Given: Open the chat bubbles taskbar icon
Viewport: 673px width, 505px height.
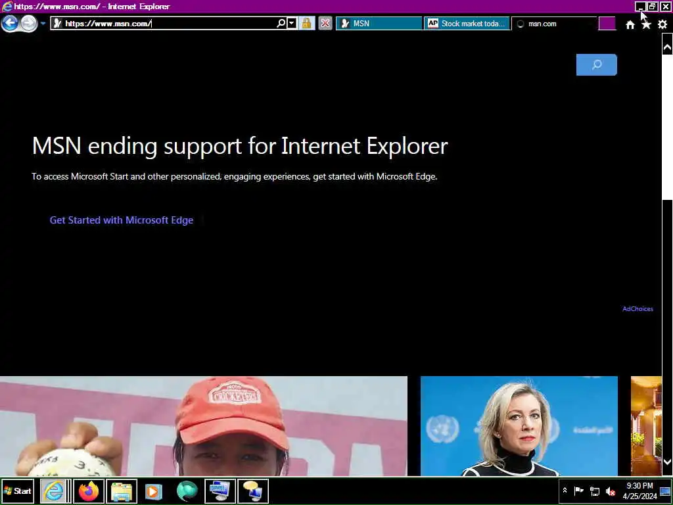Looking at the screenshot, I should [253, 491].
